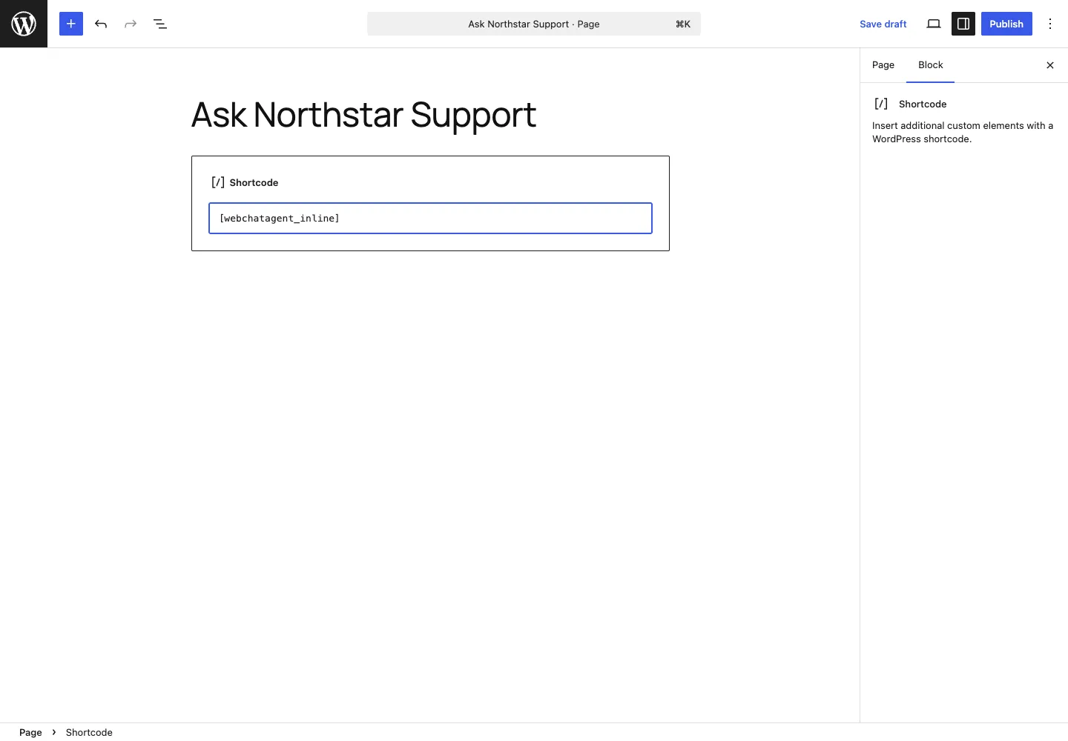Click the sidebar shortcode description text
1068x741 pixels.
pyautogui.click(x=963, y=132)
